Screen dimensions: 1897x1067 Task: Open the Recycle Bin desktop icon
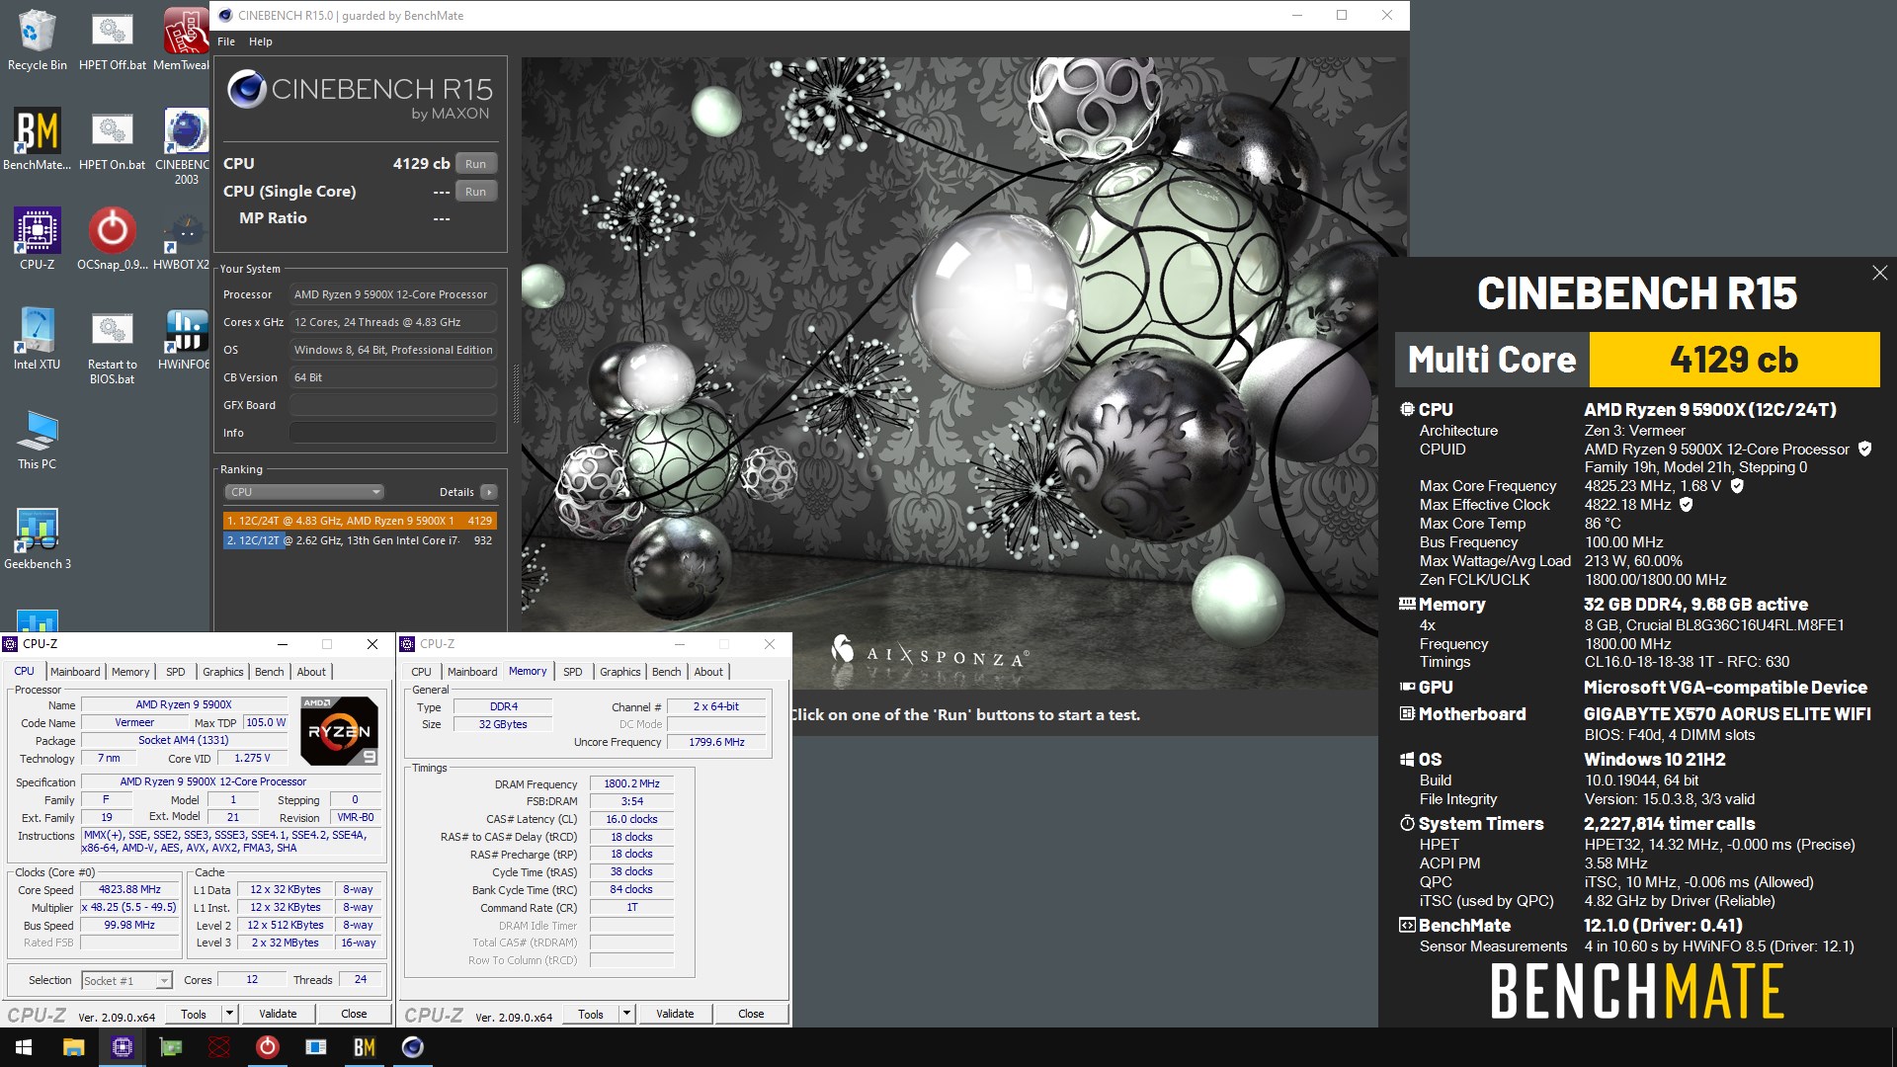(37, 40)
